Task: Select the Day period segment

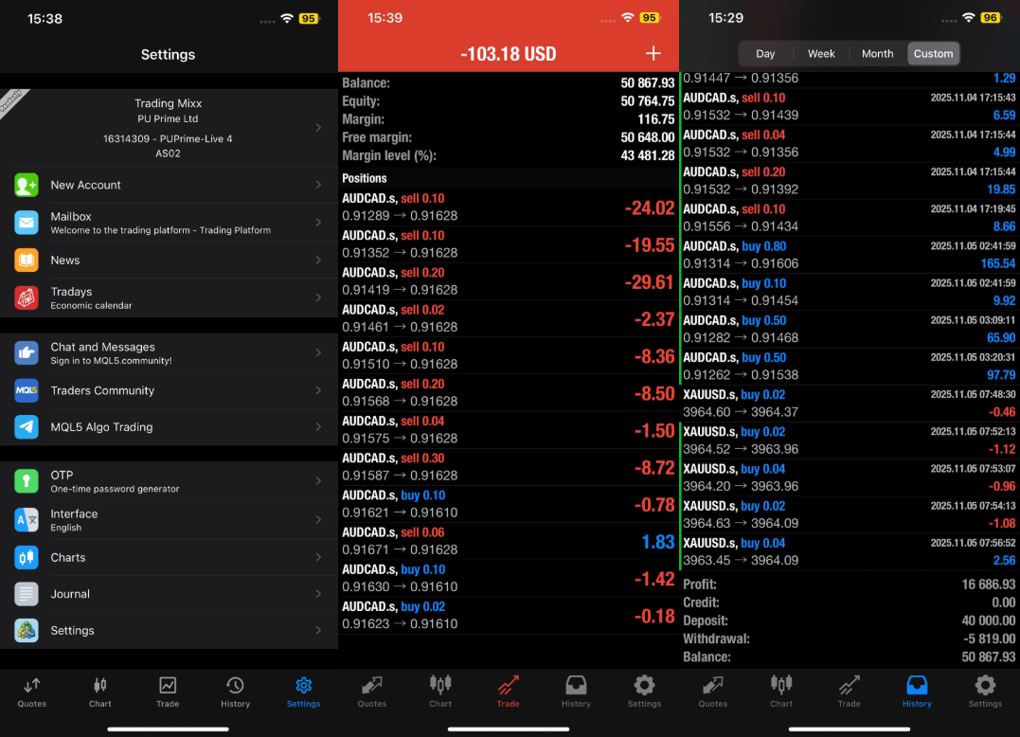Action: pyautogui.click(x=765, y=54)
